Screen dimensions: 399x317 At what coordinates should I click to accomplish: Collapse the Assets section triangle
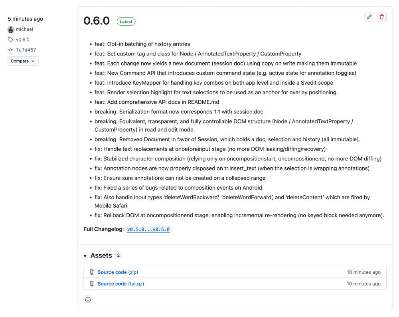85,256
